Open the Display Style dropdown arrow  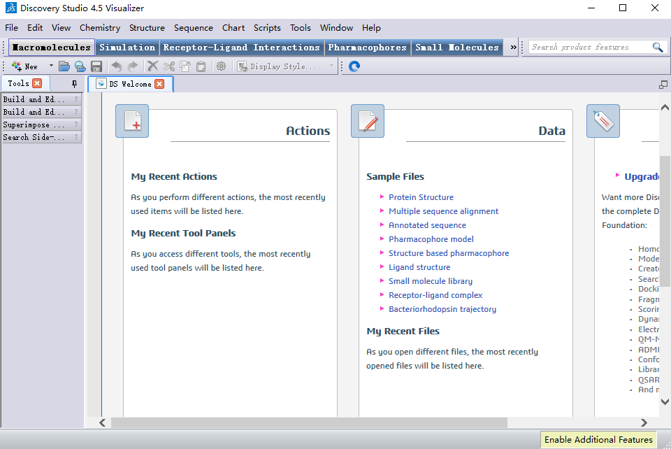(331, 66)
